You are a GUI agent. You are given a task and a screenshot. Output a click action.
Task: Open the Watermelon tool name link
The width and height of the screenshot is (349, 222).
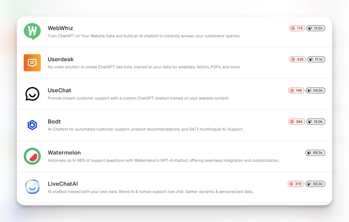click(x=64, y=153)
